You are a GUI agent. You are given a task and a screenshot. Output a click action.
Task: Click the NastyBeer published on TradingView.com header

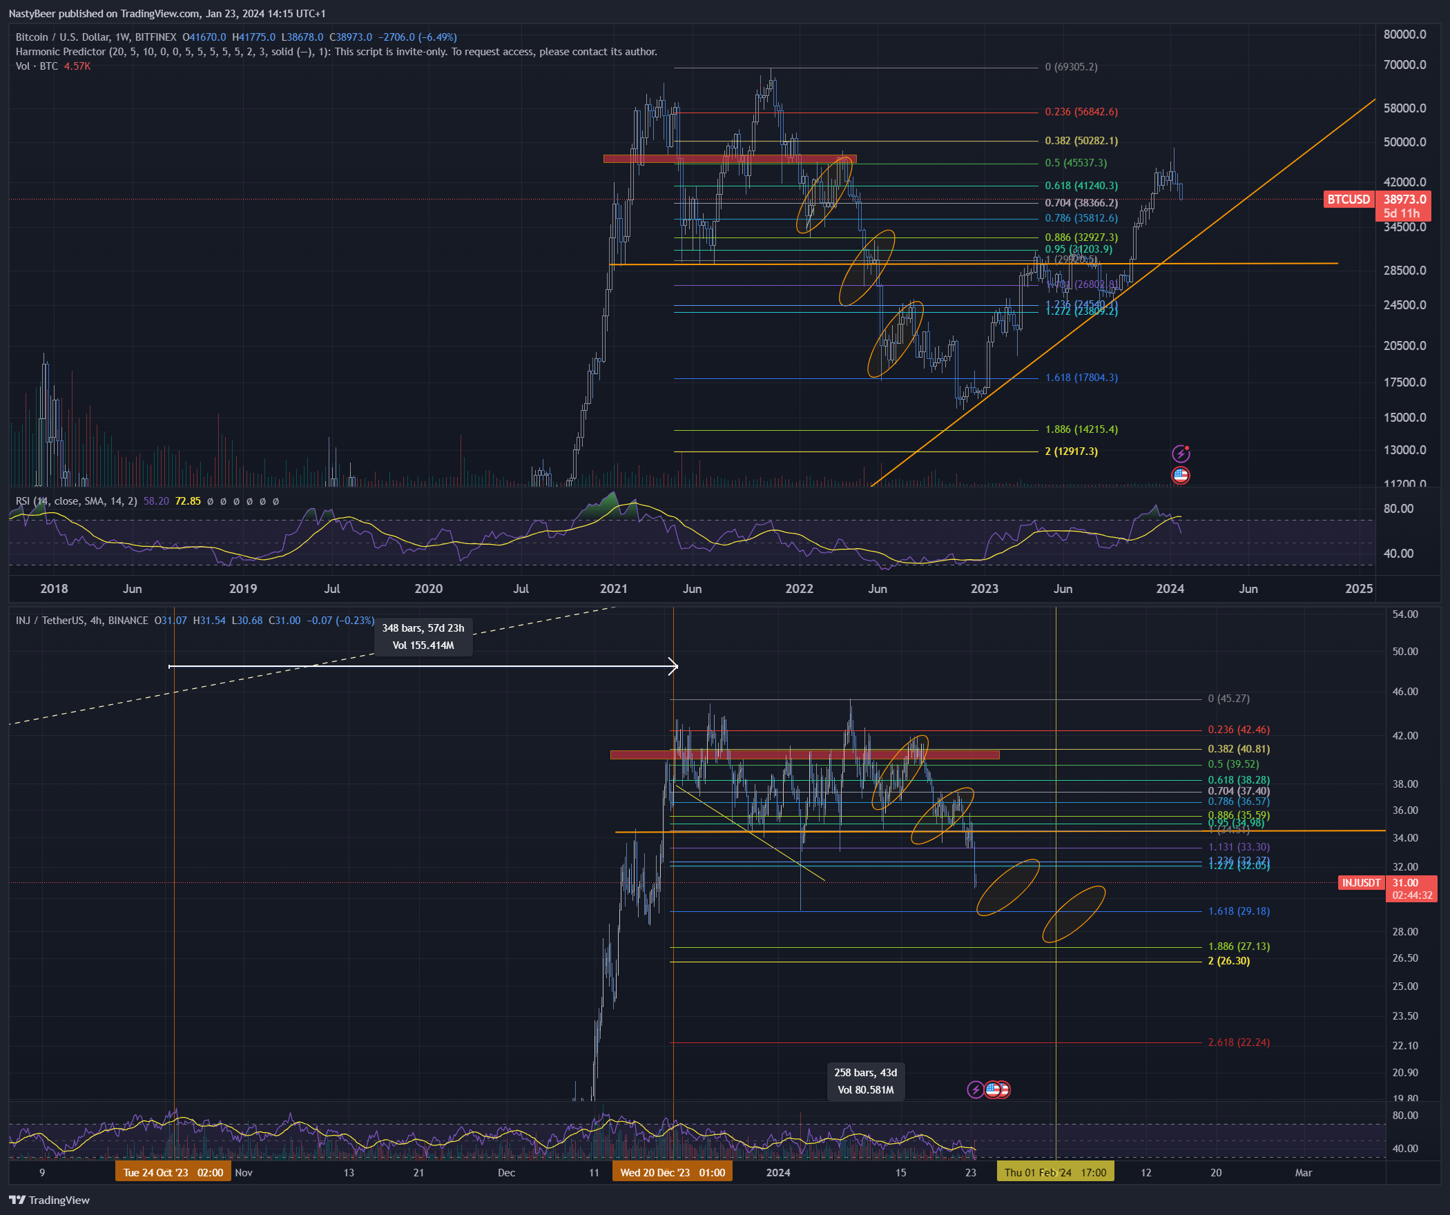(x=166, y=13)
